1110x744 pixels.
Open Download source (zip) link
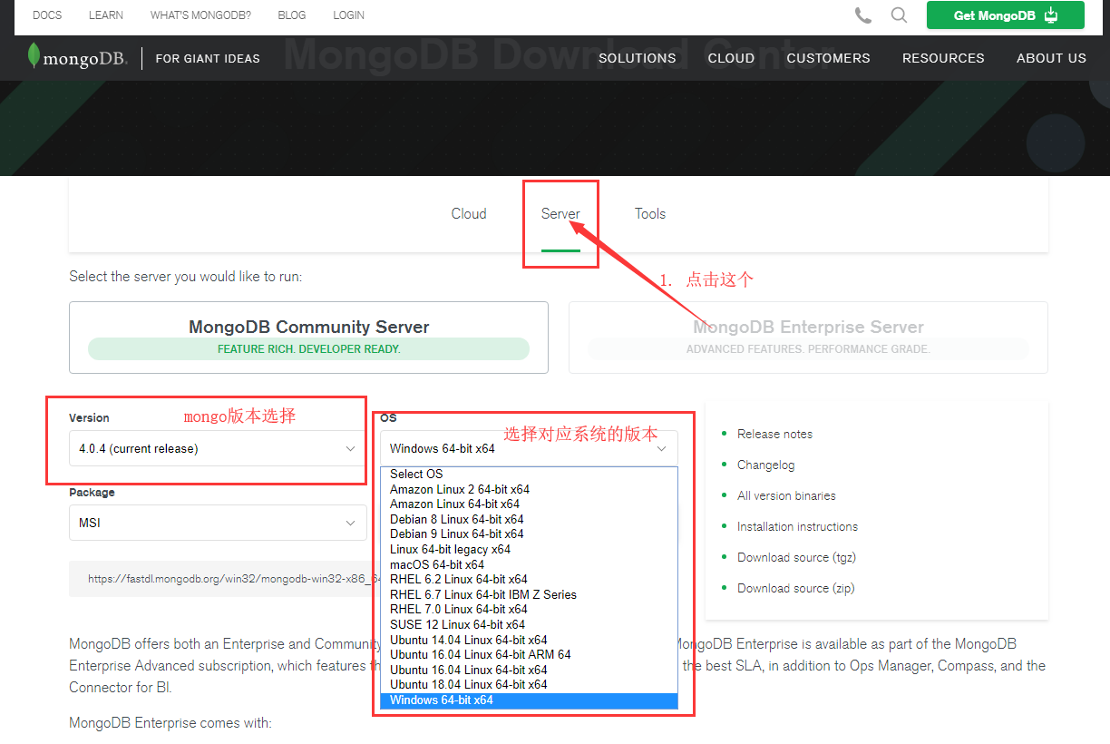click(x=795, y=588)
